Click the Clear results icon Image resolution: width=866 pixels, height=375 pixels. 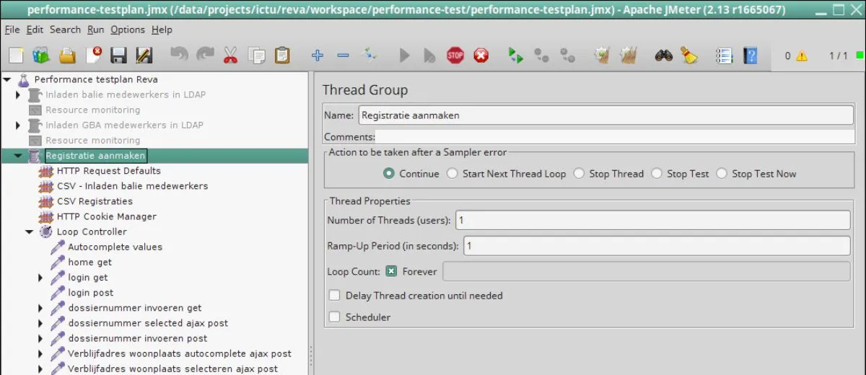point(603,56)
